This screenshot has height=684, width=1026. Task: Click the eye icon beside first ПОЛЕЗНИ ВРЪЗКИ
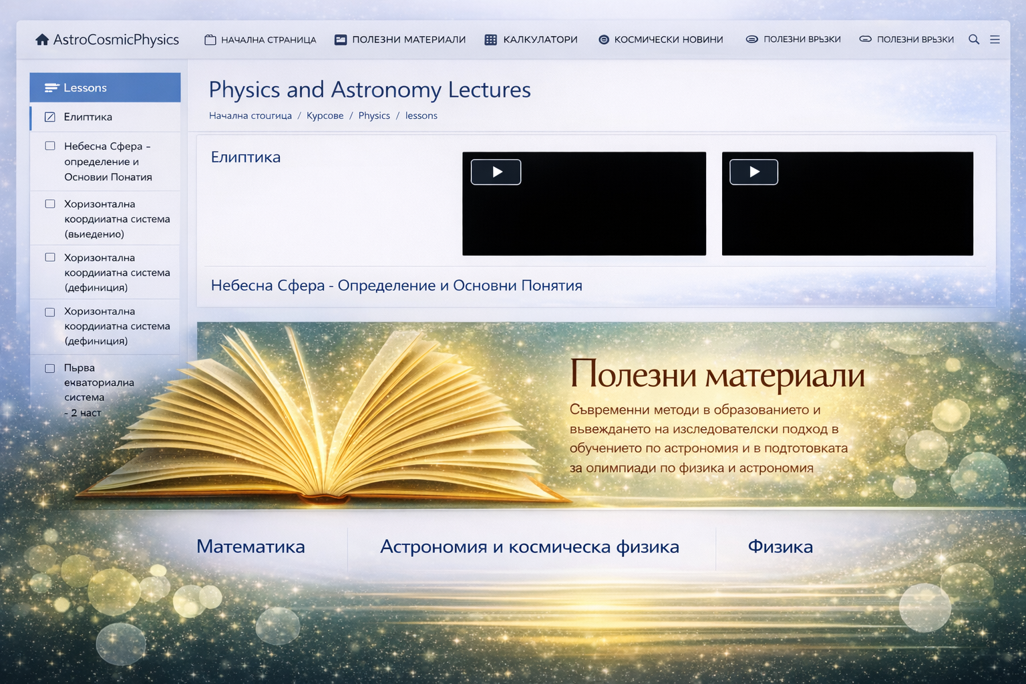coord(752,39)
